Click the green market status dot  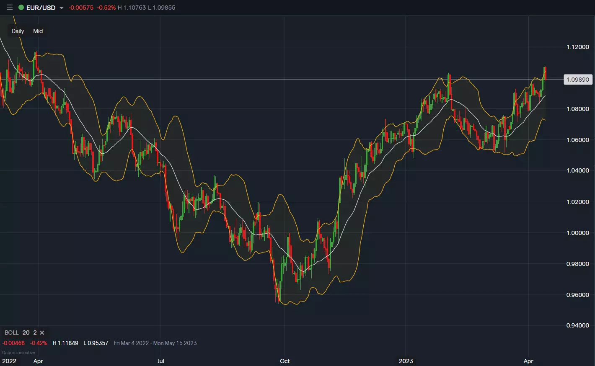click(21, 8)
